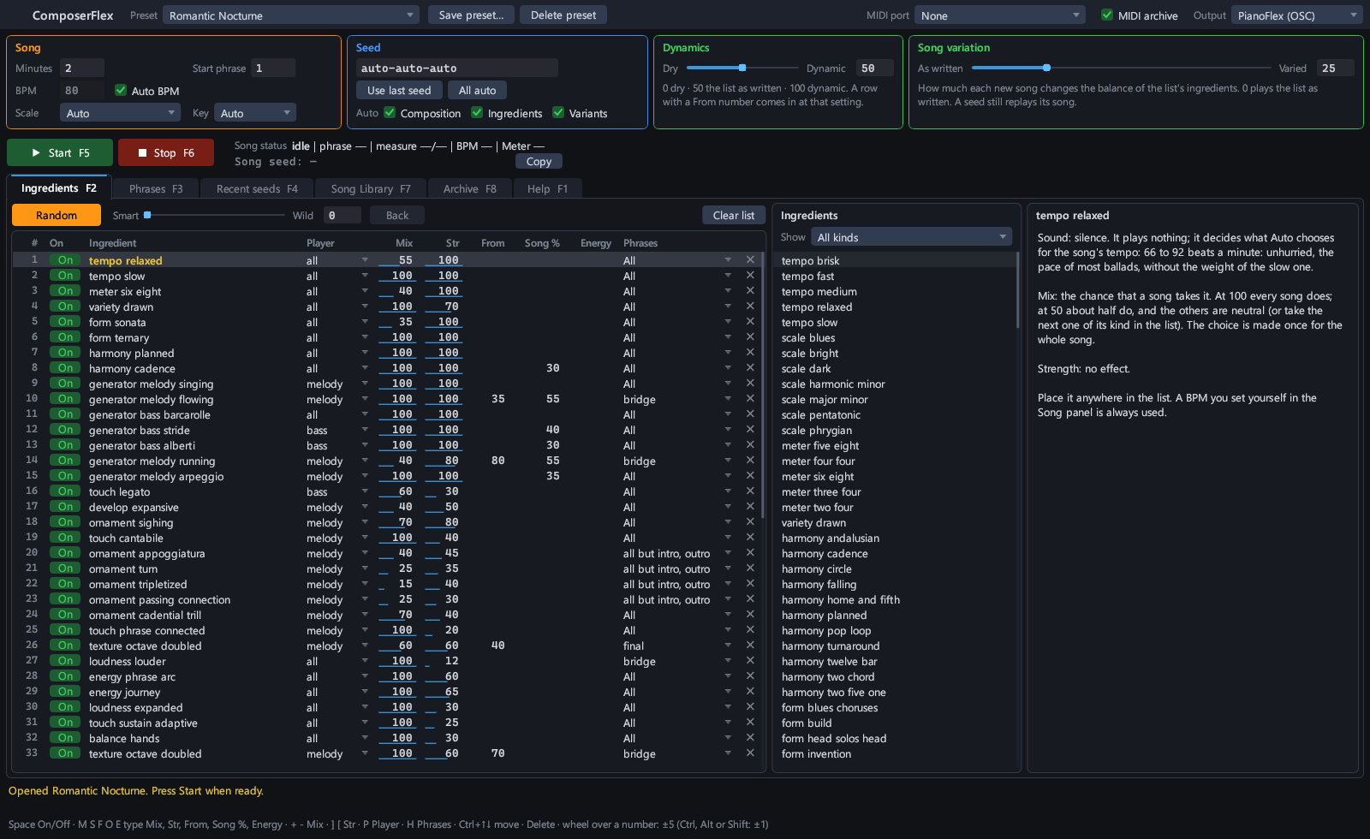Screen dimensions: 1370x839
Task: Open the Archive F8 tab
Action: [469, 188]
